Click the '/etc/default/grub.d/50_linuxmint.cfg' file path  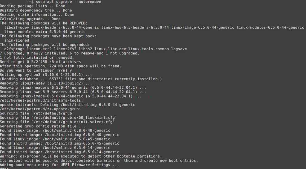pyautogui.click(x=78, y=118)
